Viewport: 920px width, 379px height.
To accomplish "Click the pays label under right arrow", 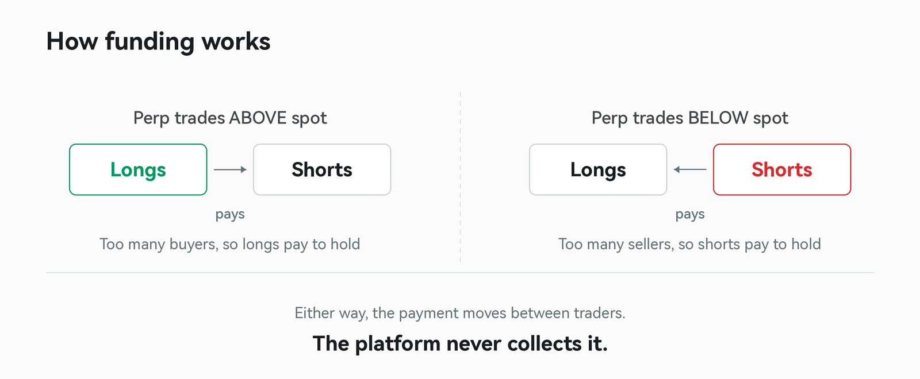I will [x=690, y=215].
